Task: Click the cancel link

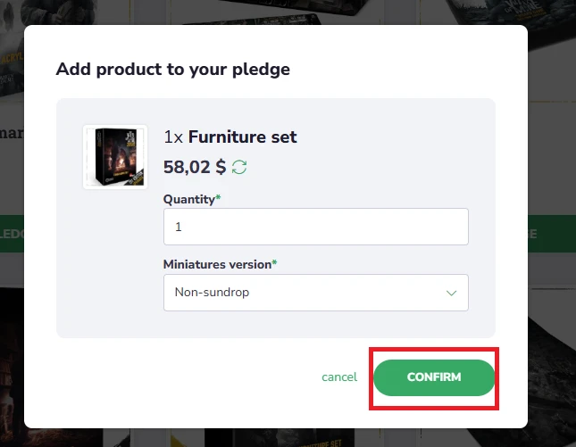Action: (339, 377)
